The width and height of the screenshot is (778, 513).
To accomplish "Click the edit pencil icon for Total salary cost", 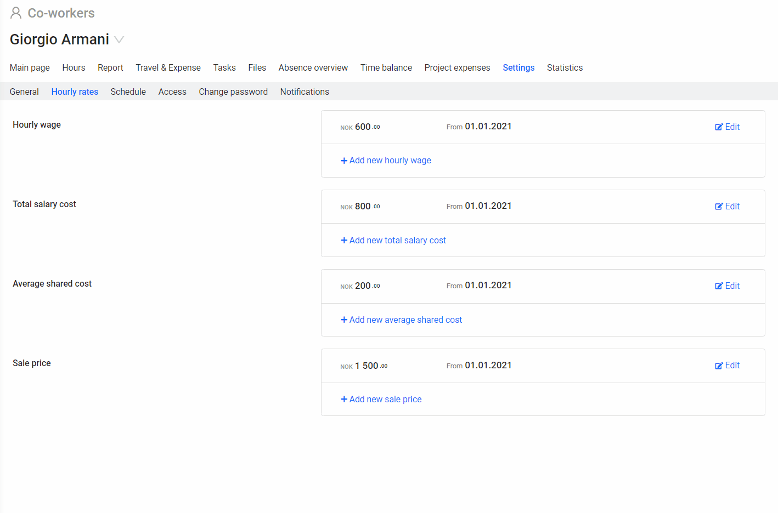I will 719,207.
